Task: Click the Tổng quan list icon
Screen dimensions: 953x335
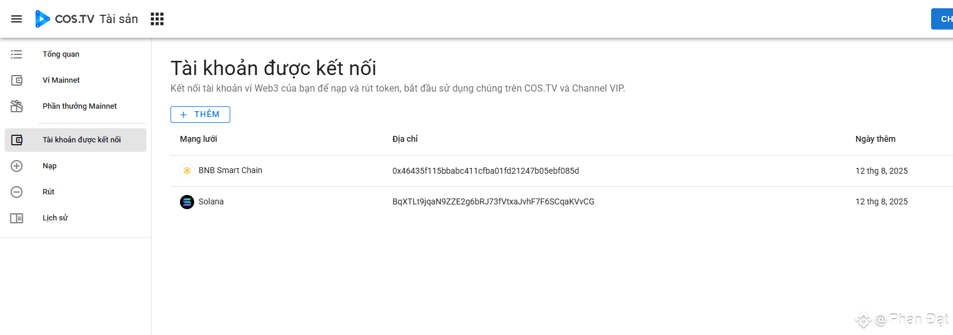Action: click(x=17, y=54)
